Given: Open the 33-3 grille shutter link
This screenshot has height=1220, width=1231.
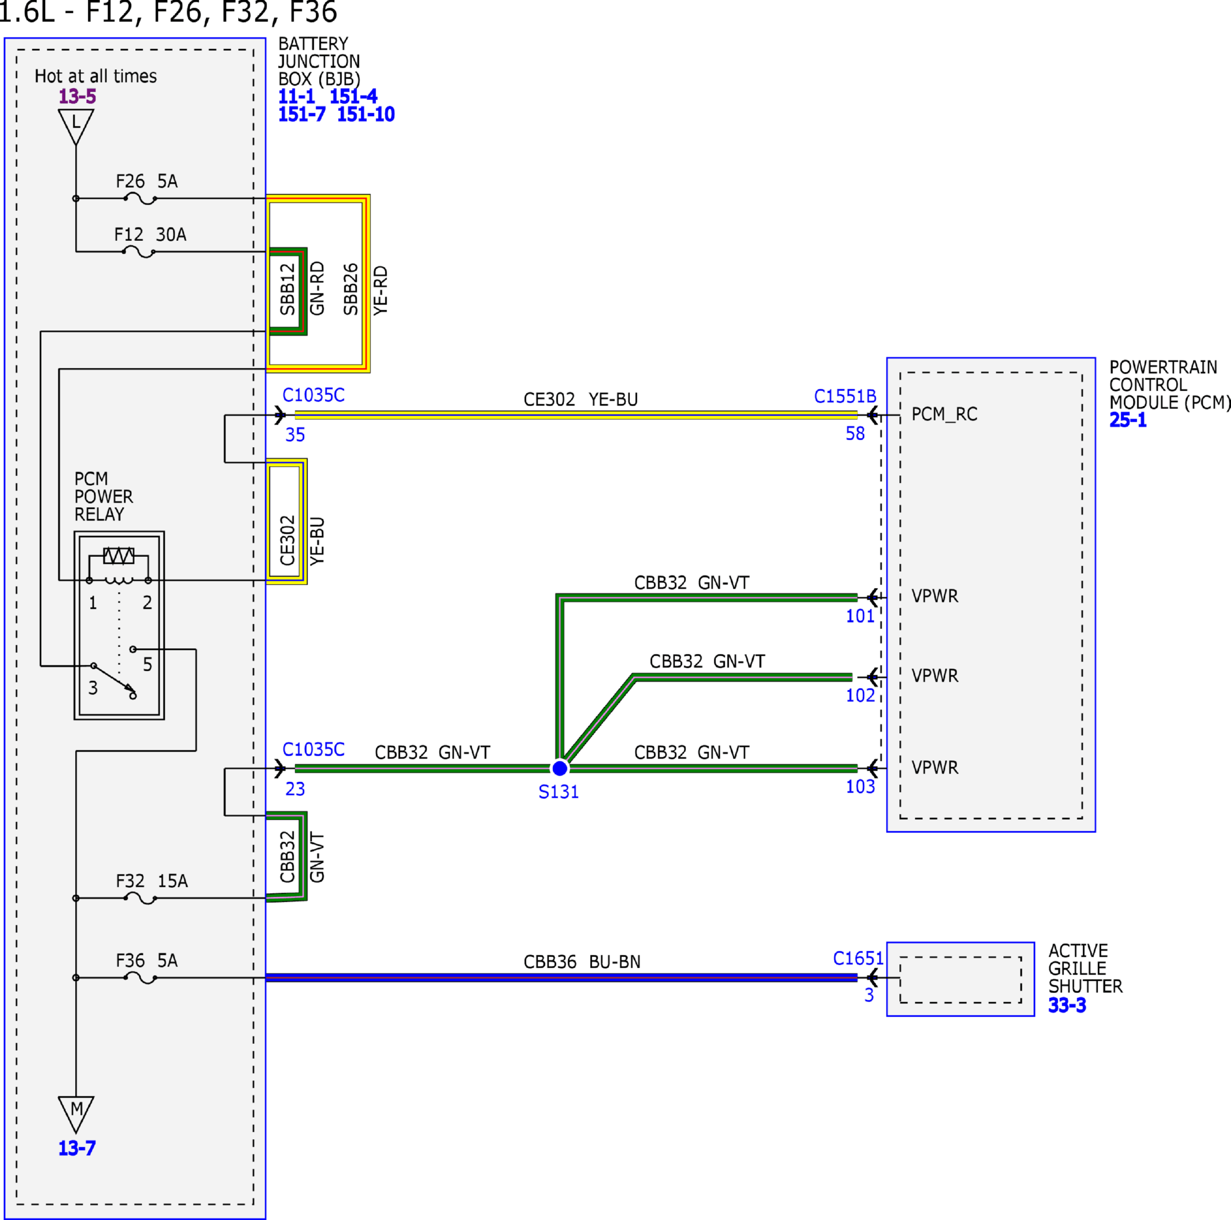Looking at the screenshot, I should (1067, 1006).
